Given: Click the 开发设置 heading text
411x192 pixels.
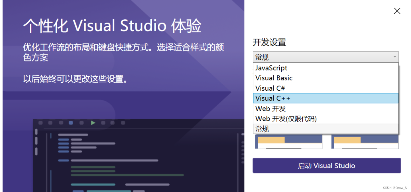Looking at the screenshot, I should pyautogui.click(x=269, y=42).
